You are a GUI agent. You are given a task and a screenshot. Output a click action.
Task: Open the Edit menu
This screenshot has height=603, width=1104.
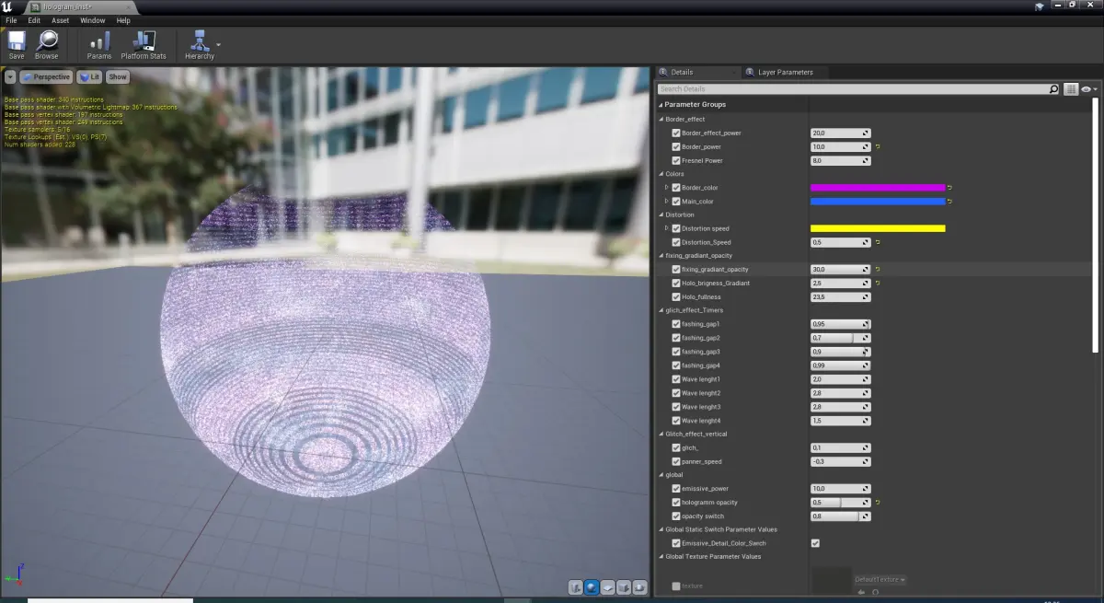click(x=34, y=19)
